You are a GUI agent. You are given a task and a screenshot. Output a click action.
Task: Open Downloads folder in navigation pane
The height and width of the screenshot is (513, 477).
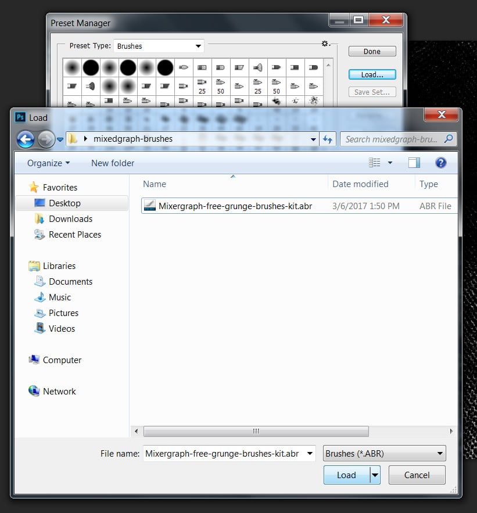click(x=70, y=219)
